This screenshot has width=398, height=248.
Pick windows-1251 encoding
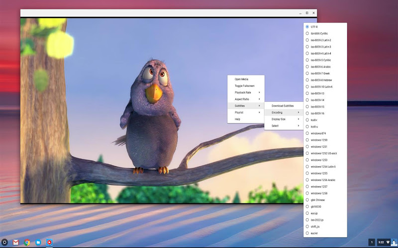click(x=325, y=146)
